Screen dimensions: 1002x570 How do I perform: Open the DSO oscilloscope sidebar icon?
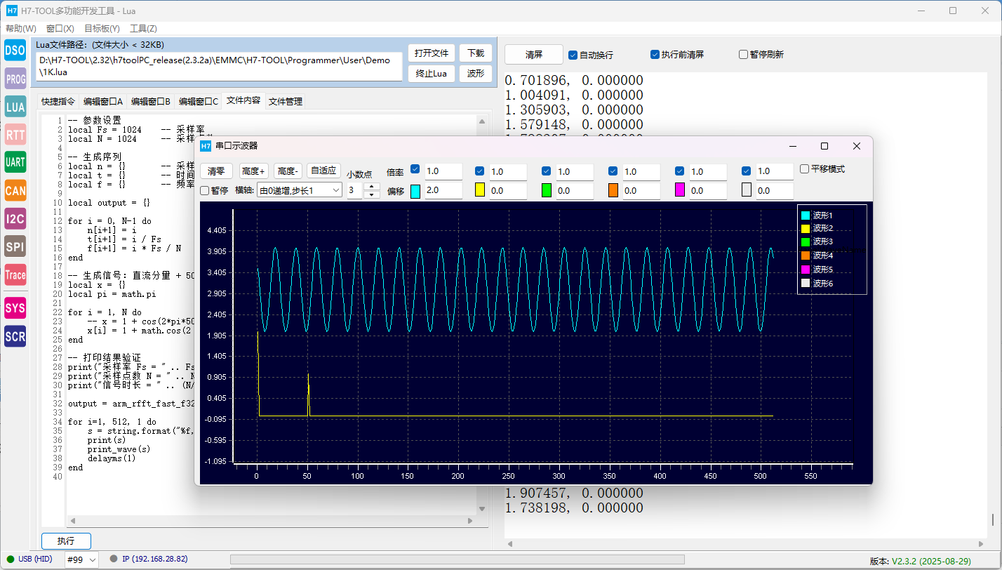point(15,50)
